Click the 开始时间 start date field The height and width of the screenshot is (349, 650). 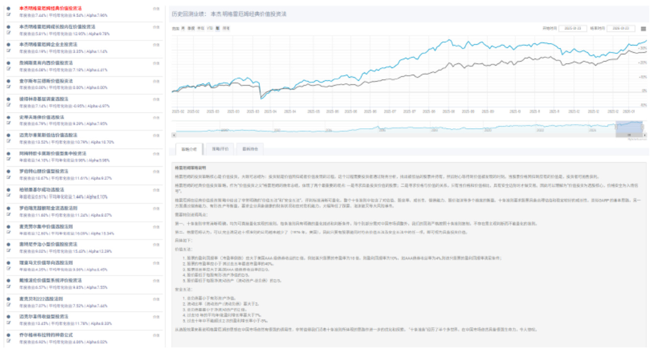(x=572, y=29)
